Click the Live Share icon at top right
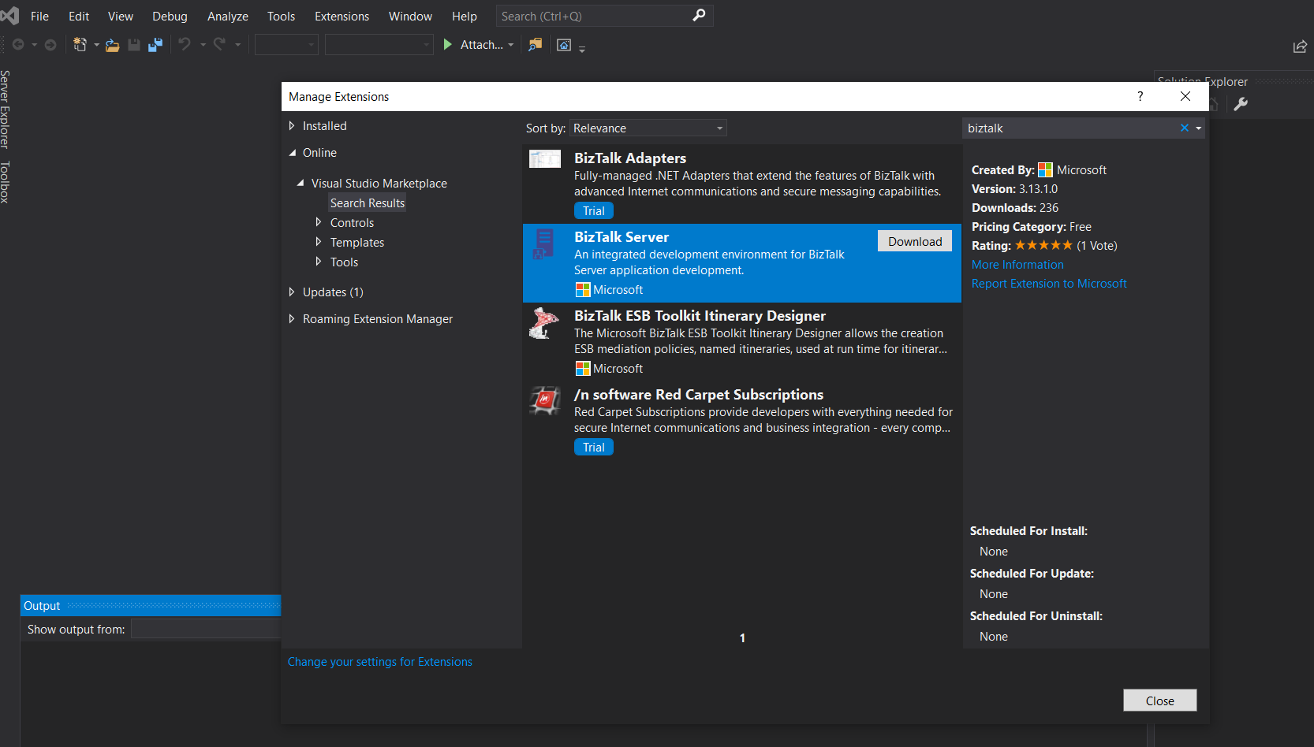 (1300, 46)
